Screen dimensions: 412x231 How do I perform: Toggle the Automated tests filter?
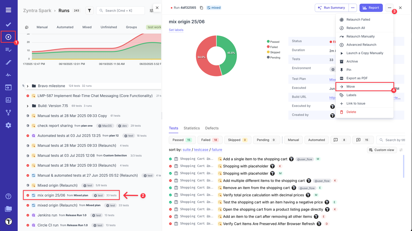pyautogui.click(x=316, y=140)
